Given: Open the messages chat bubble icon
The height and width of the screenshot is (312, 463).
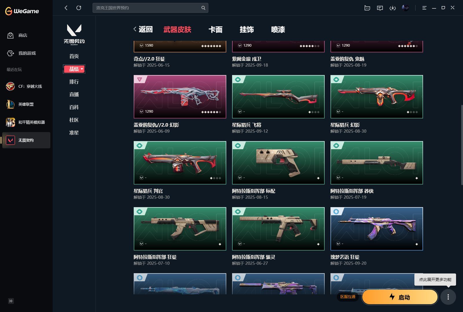Looking at the screenshot, I should click(x=380, y=8).
